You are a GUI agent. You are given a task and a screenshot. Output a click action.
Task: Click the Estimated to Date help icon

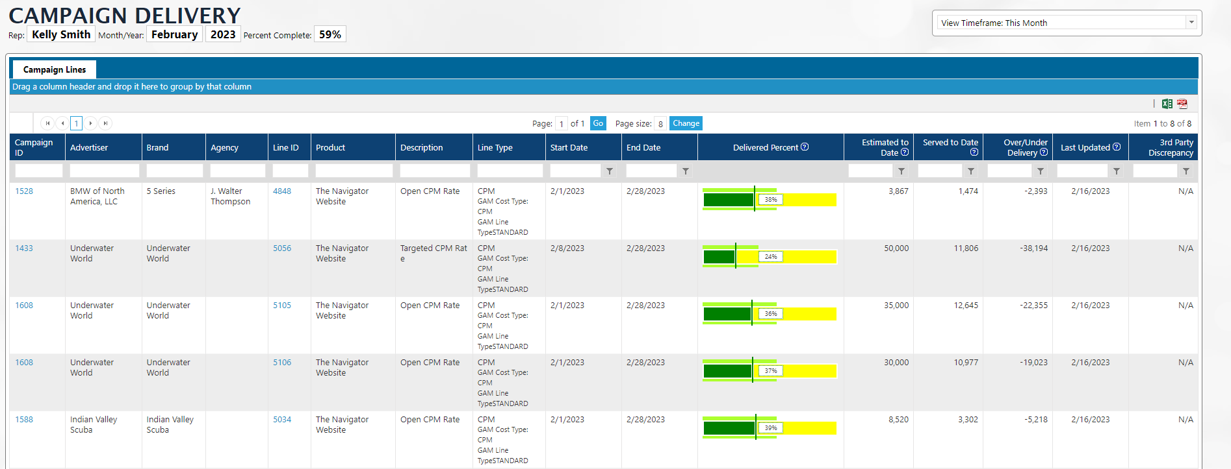click(905, 152)
